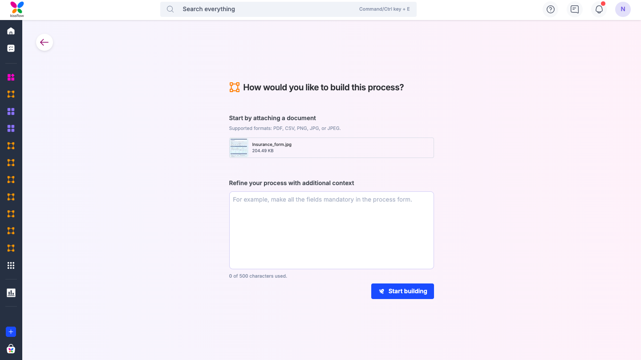Select a purple board icon in the sidebar

[11, 111]
